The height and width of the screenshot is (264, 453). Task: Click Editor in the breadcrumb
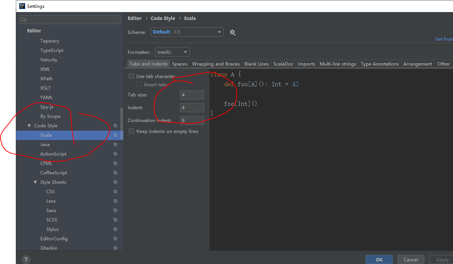pyautogui.click(x=135, y=18)
